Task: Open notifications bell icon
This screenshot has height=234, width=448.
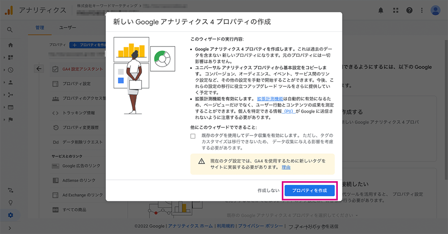Action: 381,11
